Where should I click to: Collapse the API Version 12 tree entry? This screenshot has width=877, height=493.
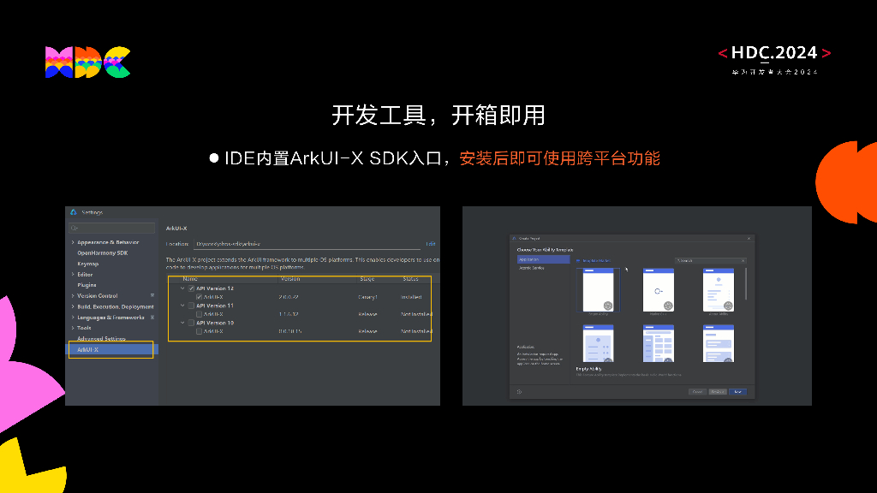[181, 288]
